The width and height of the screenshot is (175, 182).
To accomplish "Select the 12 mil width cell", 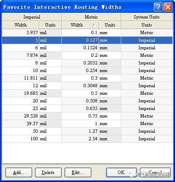I will [x=21, y=86].
